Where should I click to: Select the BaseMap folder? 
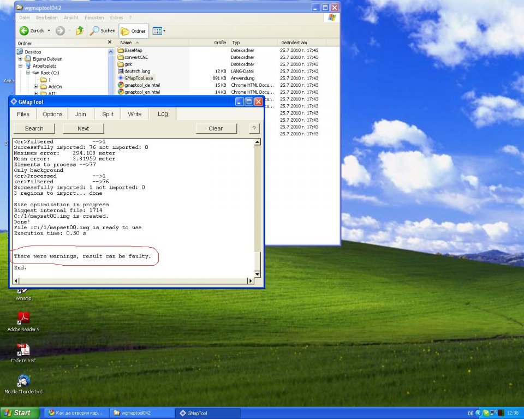click(133, 50)
